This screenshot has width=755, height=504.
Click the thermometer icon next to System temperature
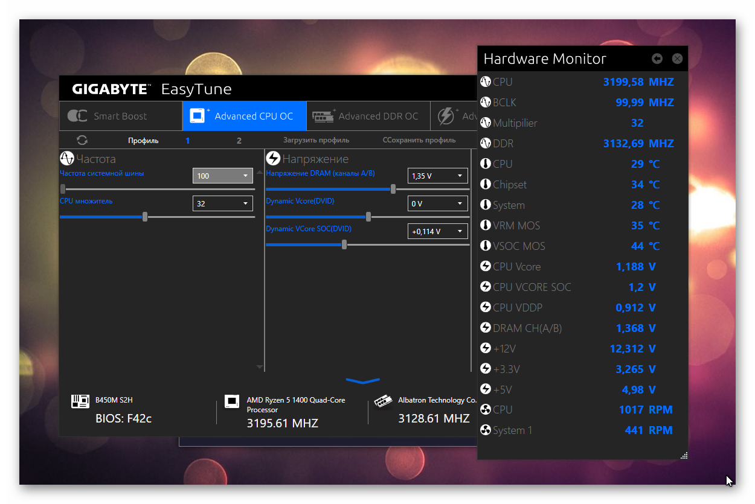(x=485, y=205)
